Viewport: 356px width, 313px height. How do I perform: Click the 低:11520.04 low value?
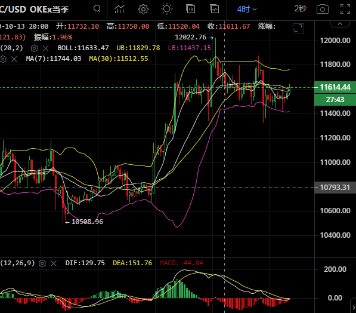click(178, 26)
